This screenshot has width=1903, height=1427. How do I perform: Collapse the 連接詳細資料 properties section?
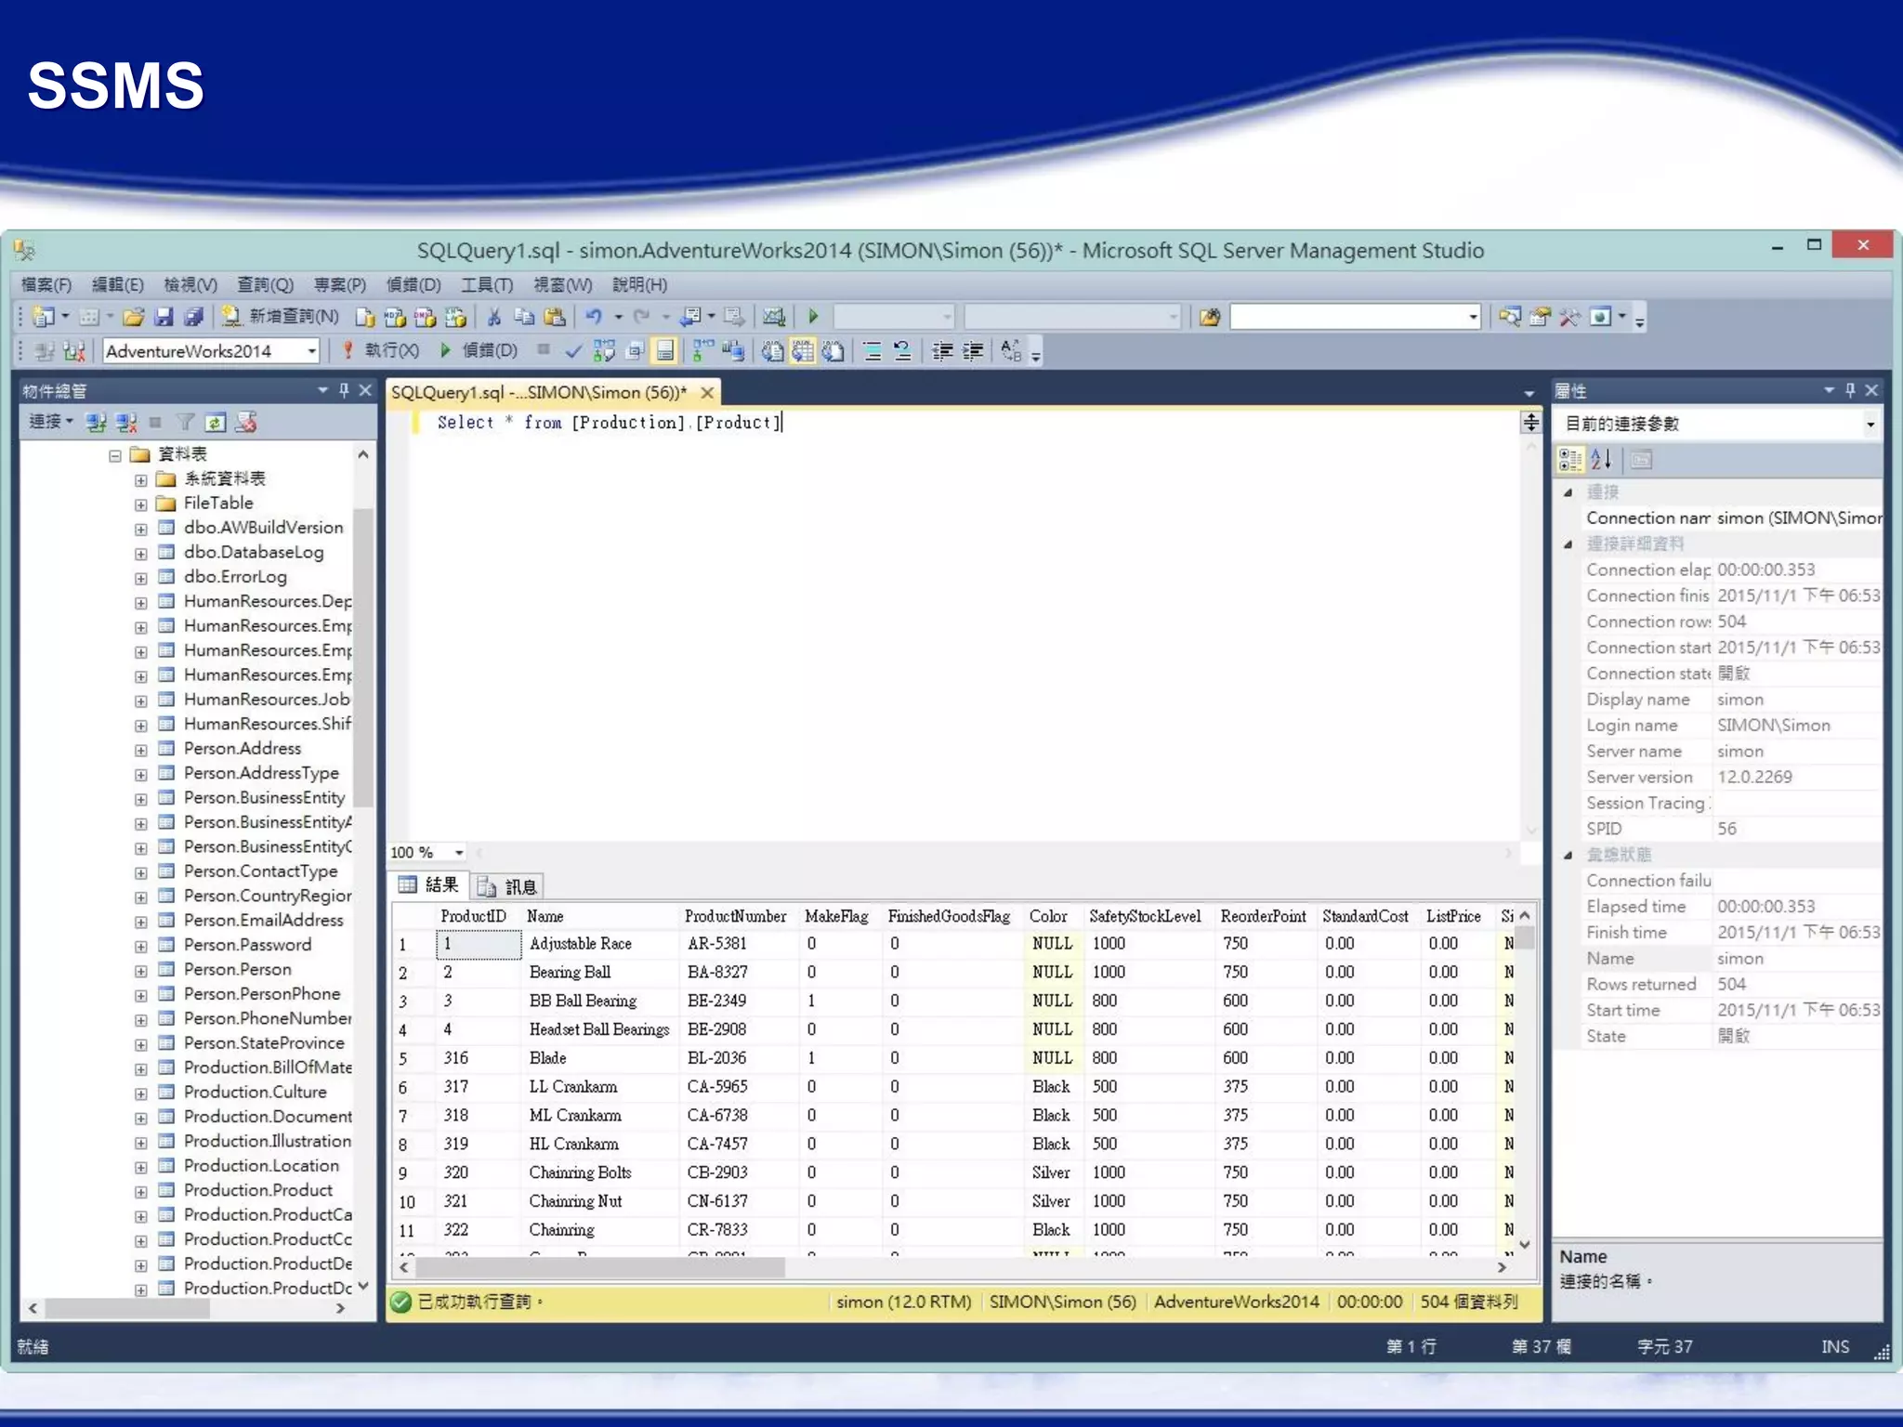[1568, 544]
